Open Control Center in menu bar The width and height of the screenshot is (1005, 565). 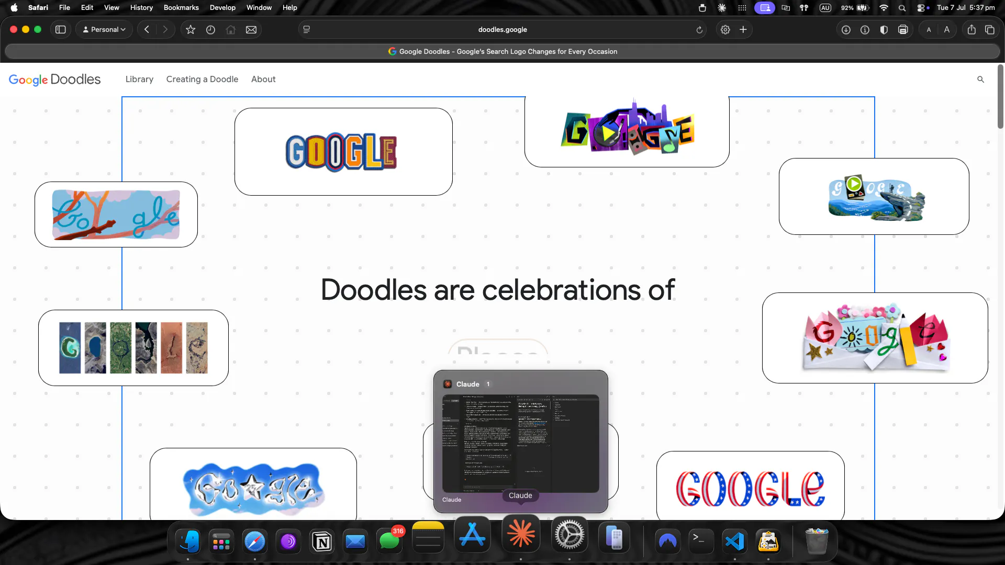point(921,7)
